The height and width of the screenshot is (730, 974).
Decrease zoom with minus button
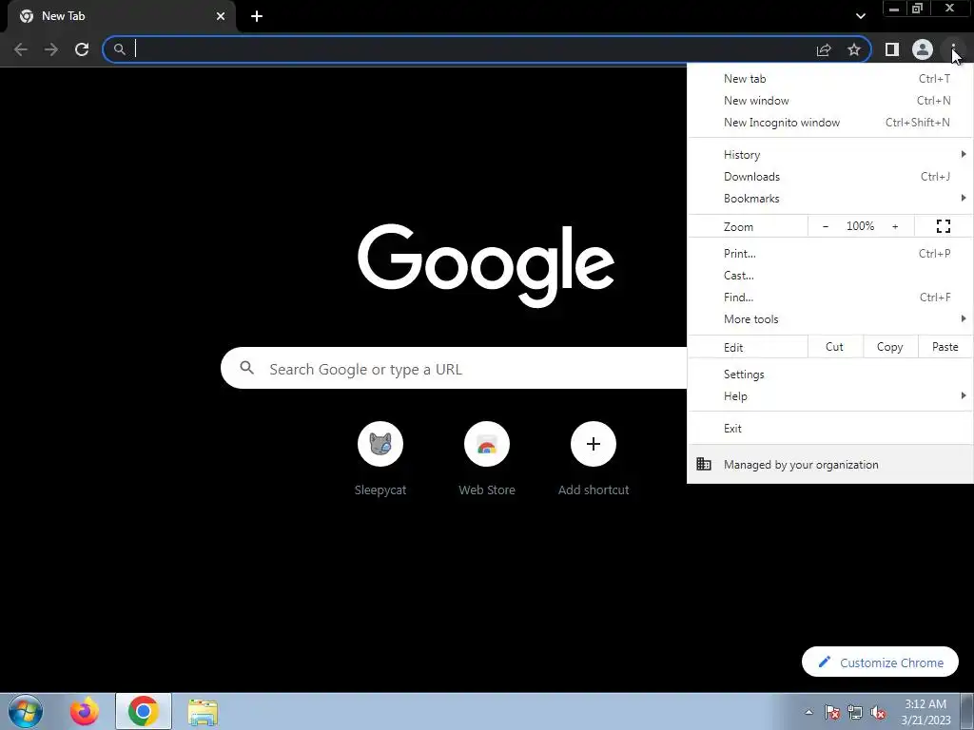826,226
